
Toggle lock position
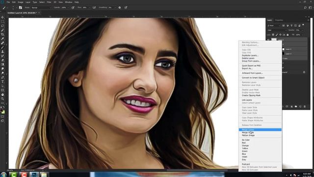[x=280, y=35]
